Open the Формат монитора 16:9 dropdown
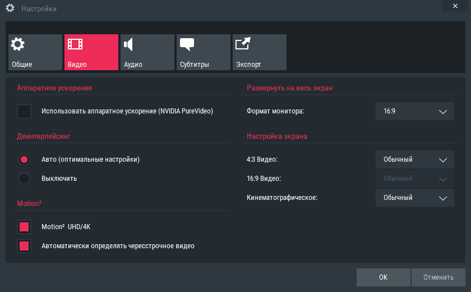Viewport: 471px width, 292px height. 414,111
